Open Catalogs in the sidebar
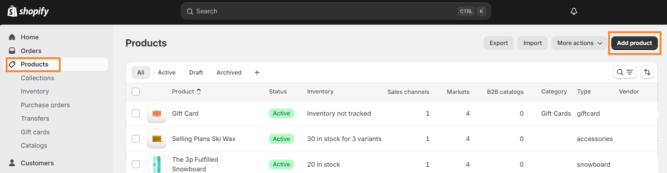Viewport: 667px width, 173px height. (34, 146)
